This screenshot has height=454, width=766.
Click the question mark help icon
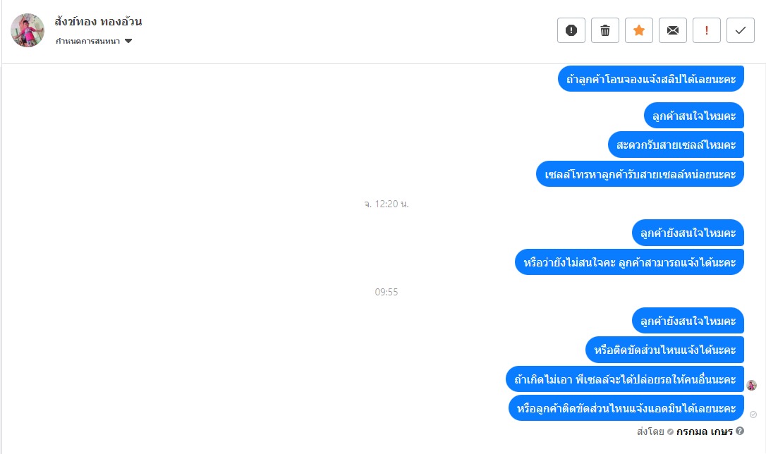pos(740,431)
